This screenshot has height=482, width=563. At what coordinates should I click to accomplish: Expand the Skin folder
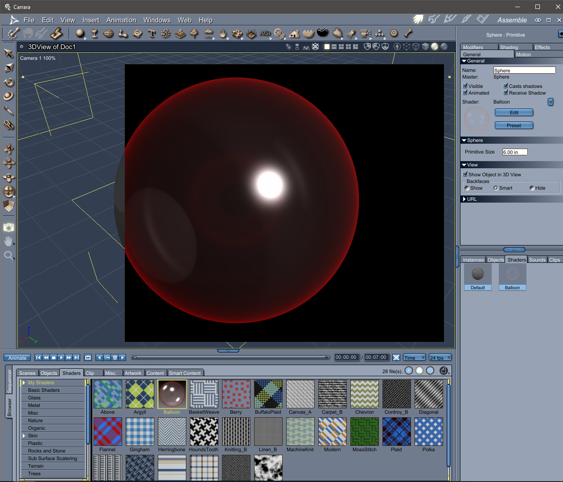(24, 436)
